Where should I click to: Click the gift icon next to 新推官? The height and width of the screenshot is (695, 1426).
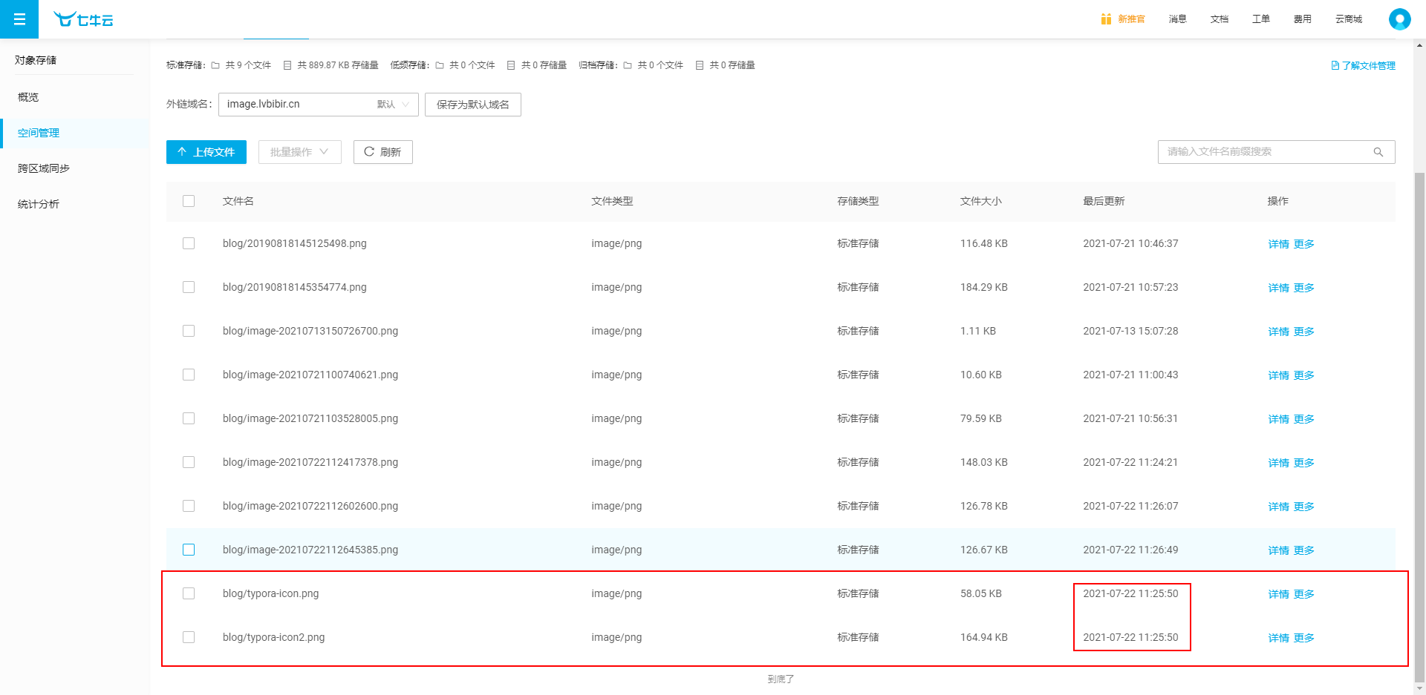click(1106, 19)
